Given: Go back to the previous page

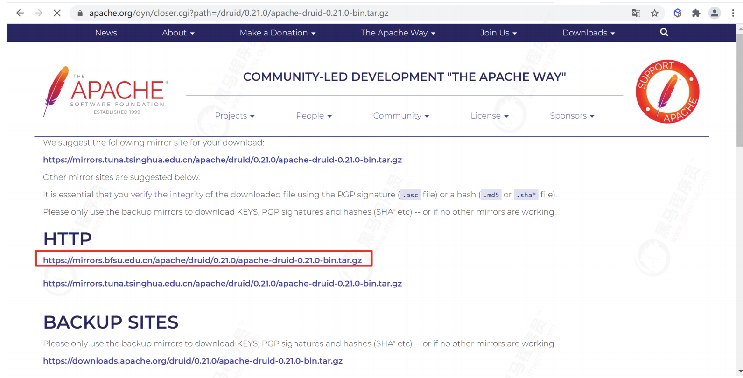Looking at the screenshot, I should coord(20,13).
